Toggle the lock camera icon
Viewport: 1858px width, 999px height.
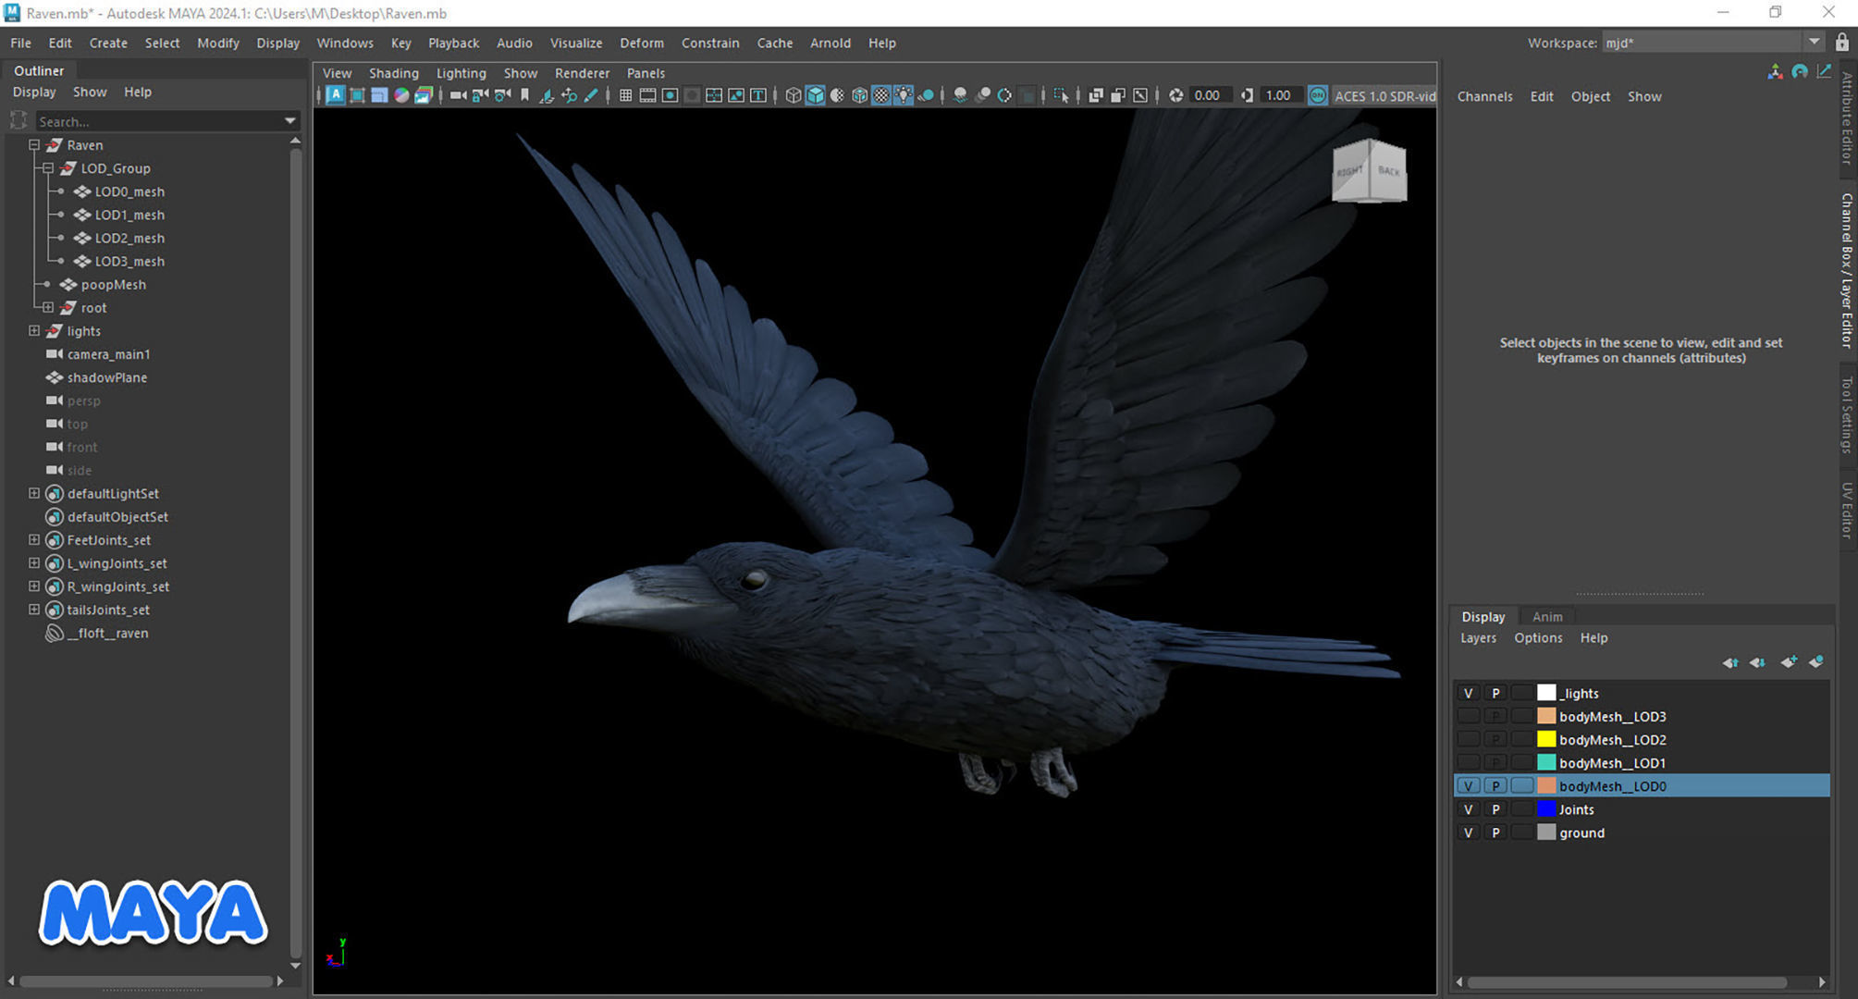coord(480,95)
